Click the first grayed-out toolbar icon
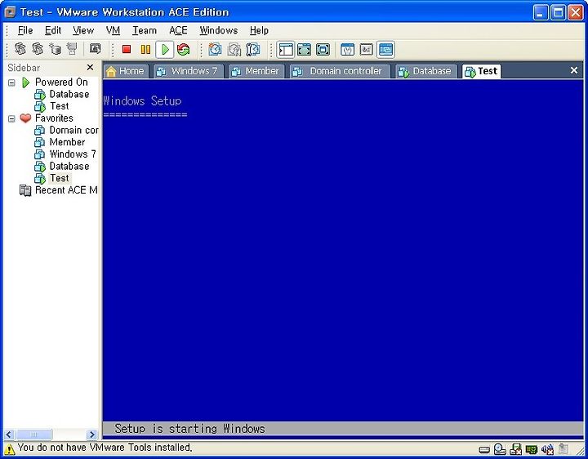Viewport: 588px width, 459px height. click(x=20, y=49)
